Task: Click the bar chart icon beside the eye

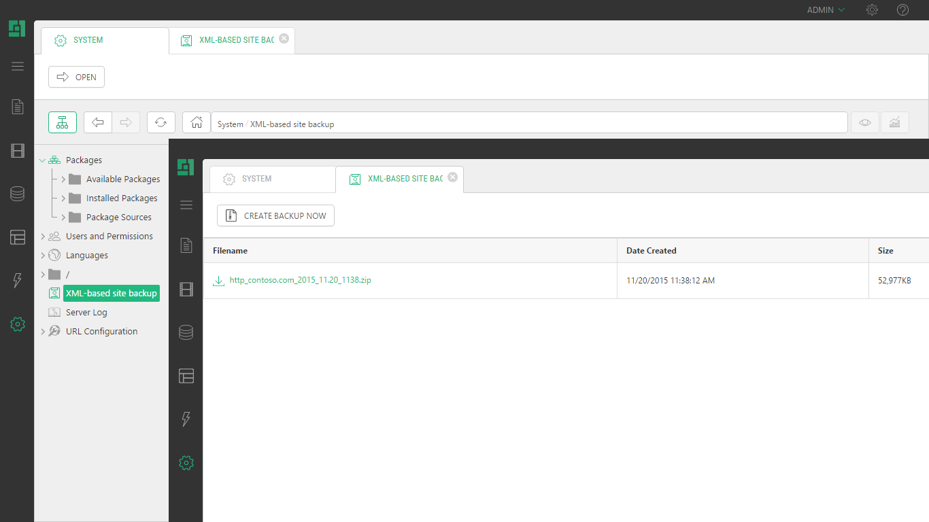Action: [895, 122]
